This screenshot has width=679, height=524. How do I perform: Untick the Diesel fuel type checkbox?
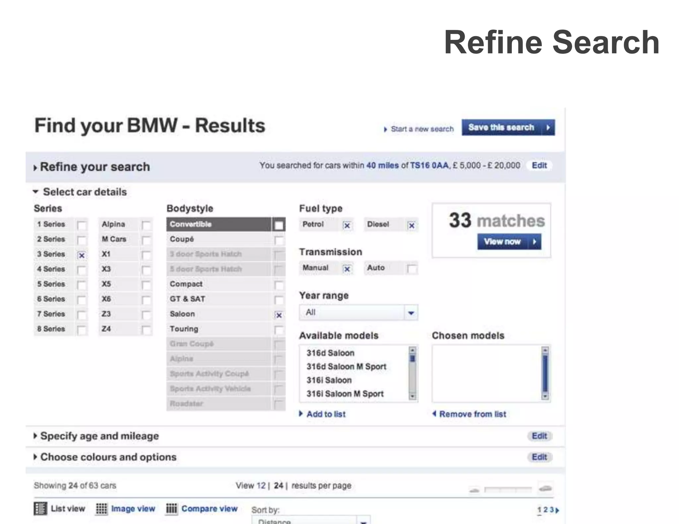[x=411, y=226]
